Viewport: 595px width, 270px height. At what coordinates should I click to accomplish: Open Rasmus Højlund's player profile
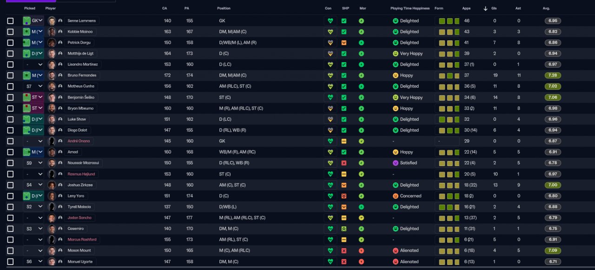[x=81, y=174]
